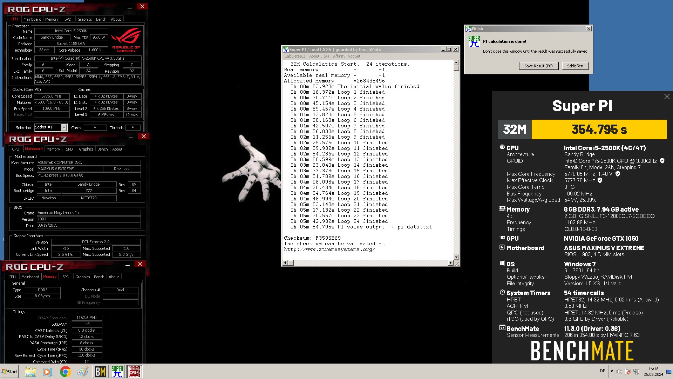
Task: Click DRAM Frequency 1162.6 MHz value
Action: coord(87,318)
